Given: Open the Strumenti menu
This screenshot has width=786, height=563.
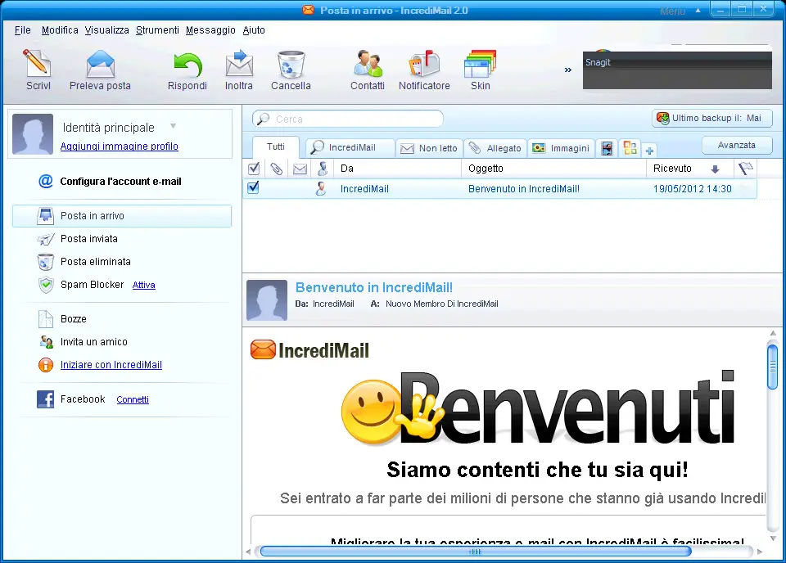Looking at the screenshot, I should (157, 30).
